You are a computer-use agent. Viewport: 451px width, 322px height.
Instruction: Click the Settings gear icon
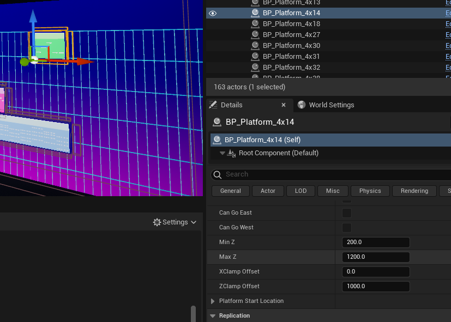[157, 222]
